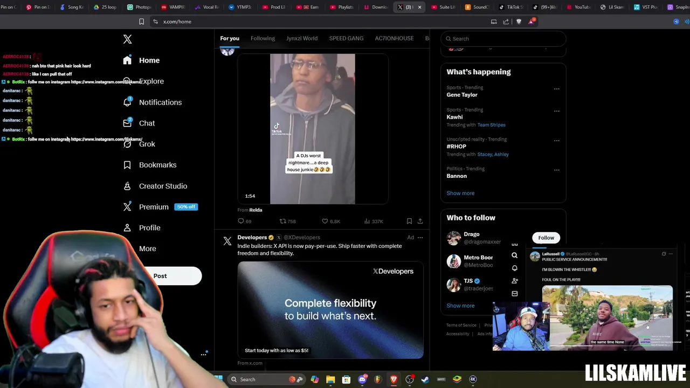
Task: Open #RHOP trending topic
Action: pos(456,147)
